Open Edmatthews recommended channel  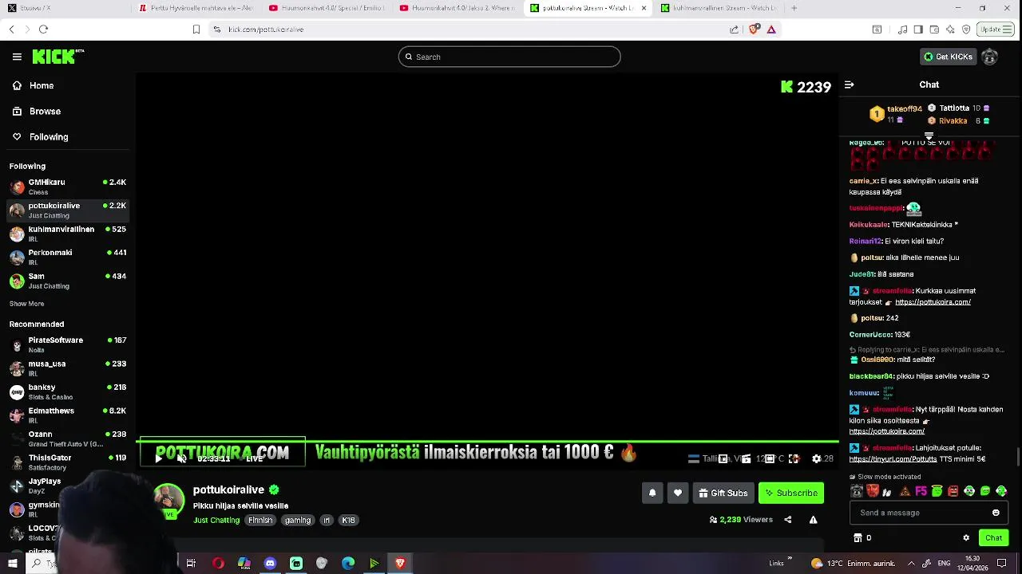click(68, 415)
